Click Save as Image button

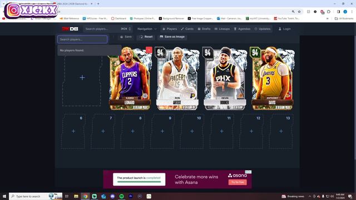click(172, 37)
